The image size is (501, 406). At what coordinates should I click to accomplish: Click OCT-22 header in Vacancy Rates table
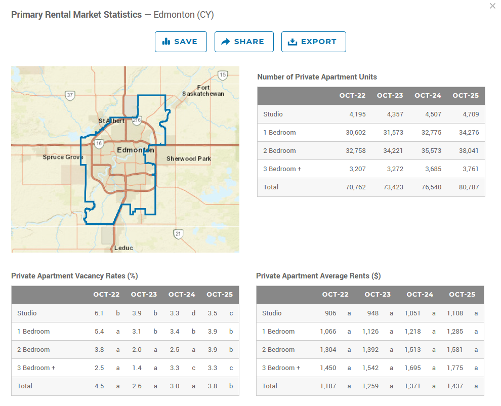pos(106,295)
